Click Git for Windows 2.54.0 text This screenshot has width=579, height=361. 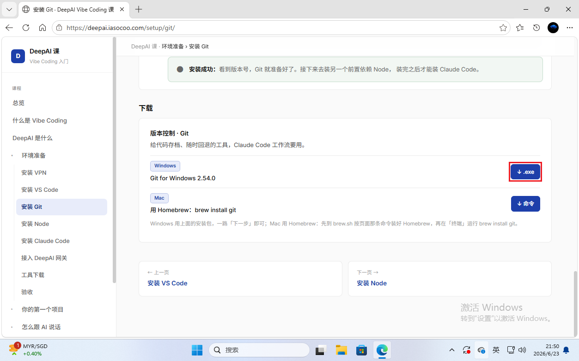point(183,178)
